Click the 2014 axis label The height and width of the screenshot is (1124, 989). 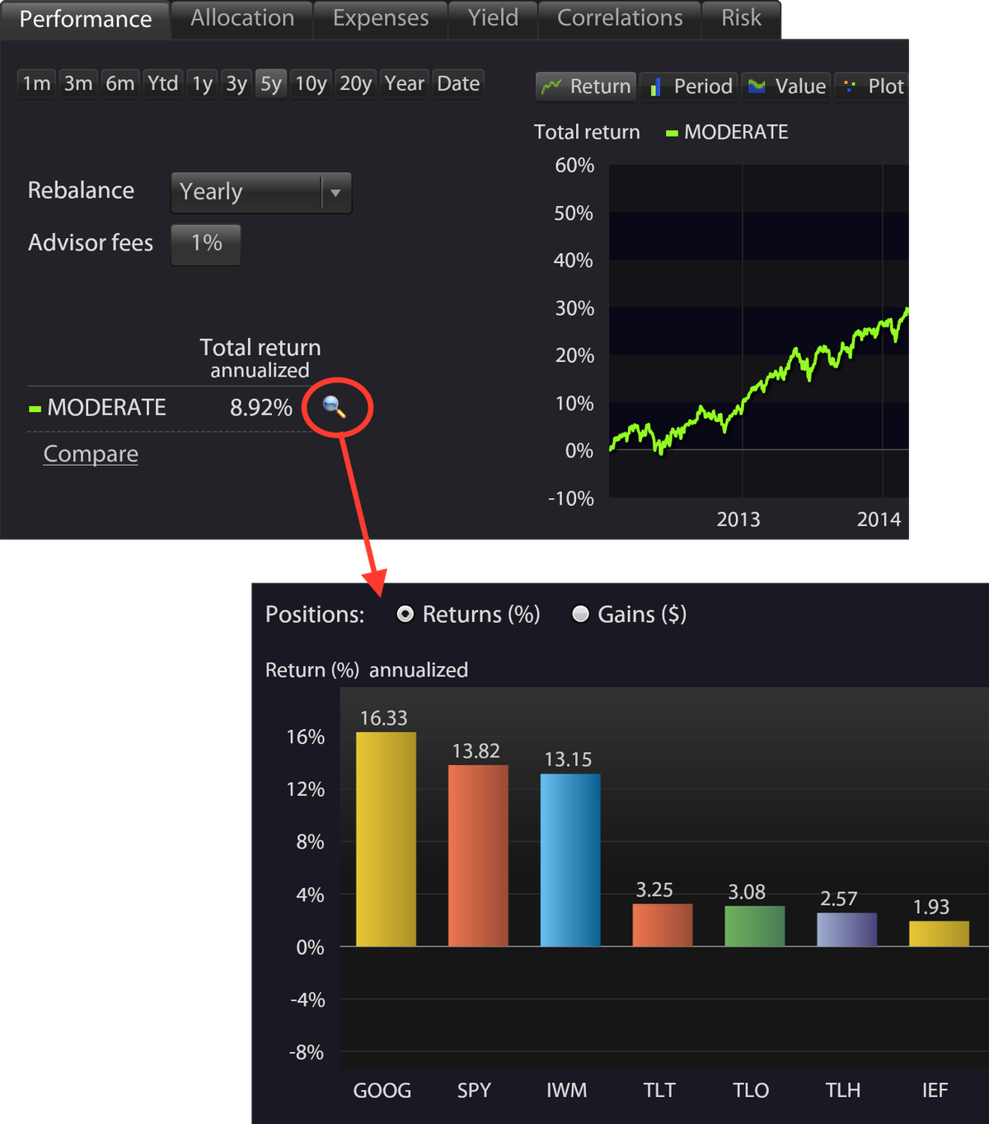[x=879, y=519]
